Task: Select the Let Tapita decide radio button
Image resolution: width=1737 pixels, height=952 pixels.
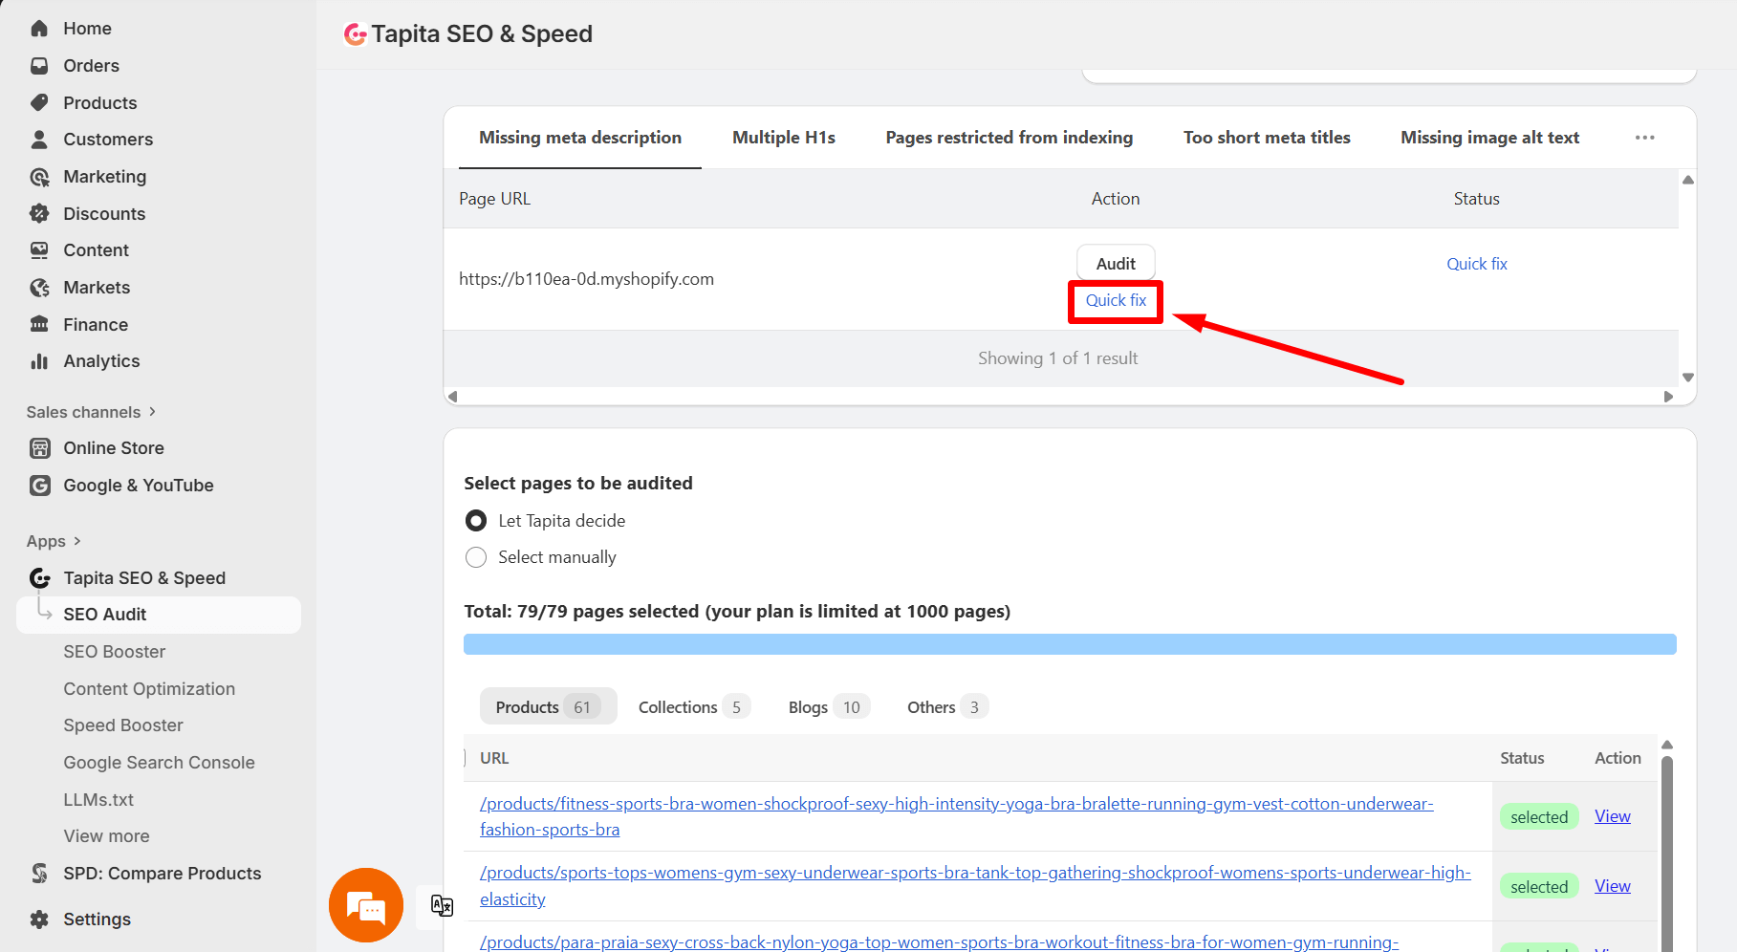Action: click(476, 521)
